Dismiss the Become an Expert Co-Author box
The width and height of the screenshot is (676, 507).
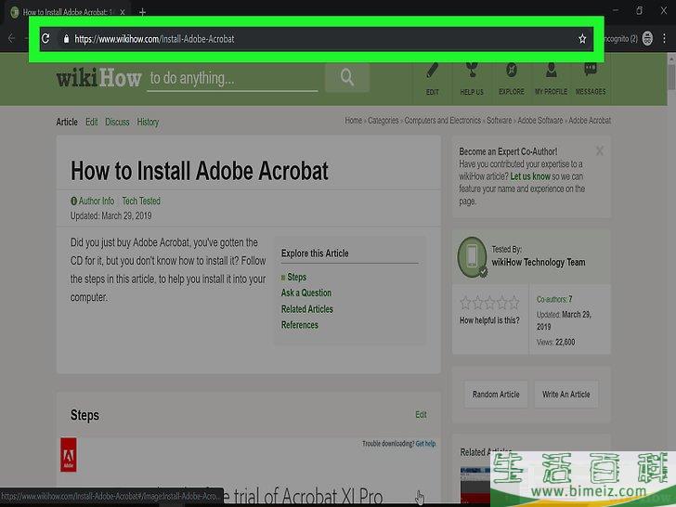pos(599,150)
